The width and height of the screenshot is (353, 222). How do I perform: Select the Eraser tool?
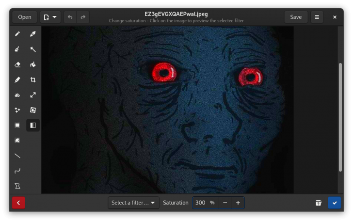(x=17, y=64)
